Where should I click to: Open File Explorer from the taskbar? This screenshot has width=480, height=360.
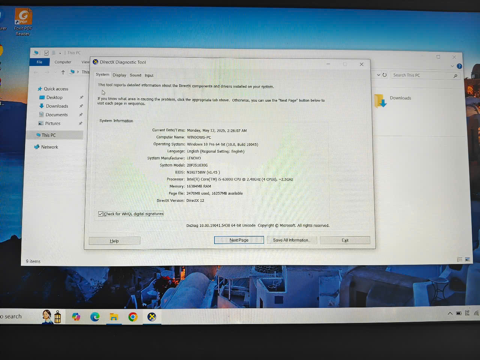[x=114, y=317]
